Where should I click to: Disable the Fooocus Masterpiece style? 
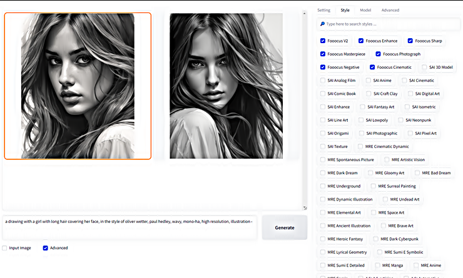(x=323, y=54)
